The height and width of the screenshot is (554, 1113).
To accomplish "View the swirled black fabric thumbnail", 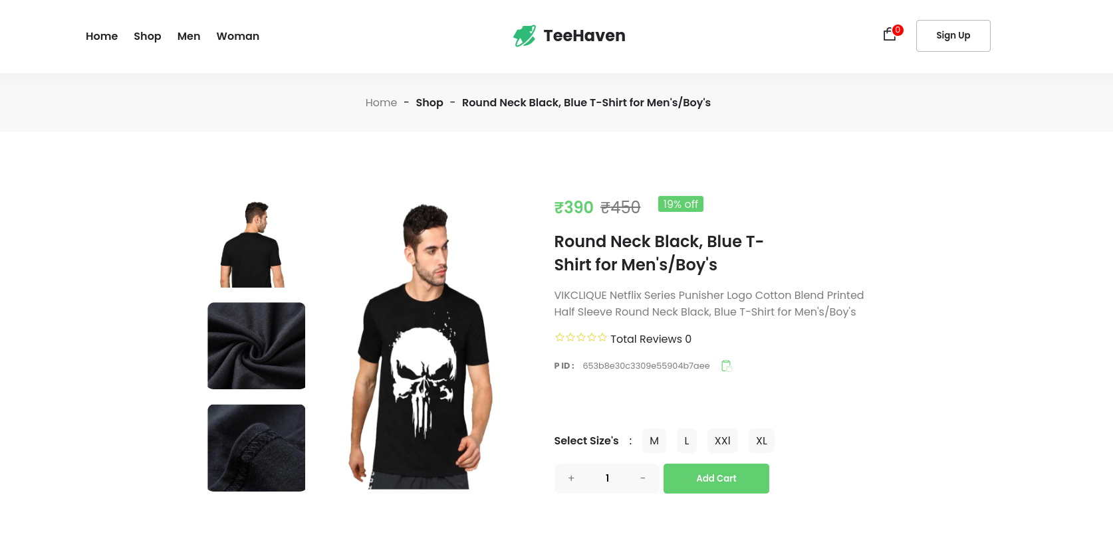I will (257, 346).
